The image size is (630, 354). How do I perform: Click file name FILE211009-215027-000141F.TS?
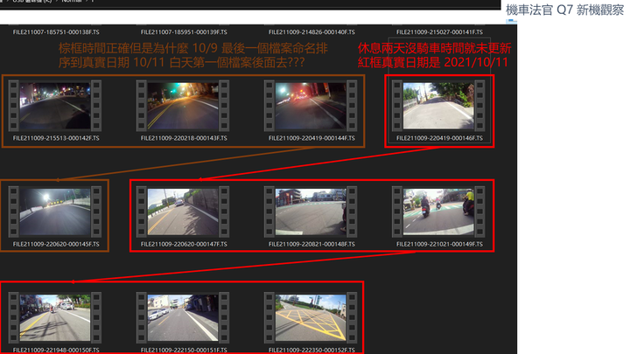pyautogui.click(x=439, y=32)
